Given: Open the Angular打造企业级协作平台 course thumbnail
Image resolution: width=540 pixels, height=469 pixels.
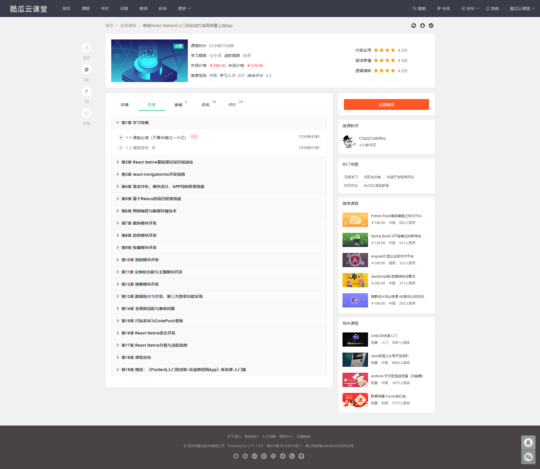Looking at the screenshot, I should [x=355, y=260].
